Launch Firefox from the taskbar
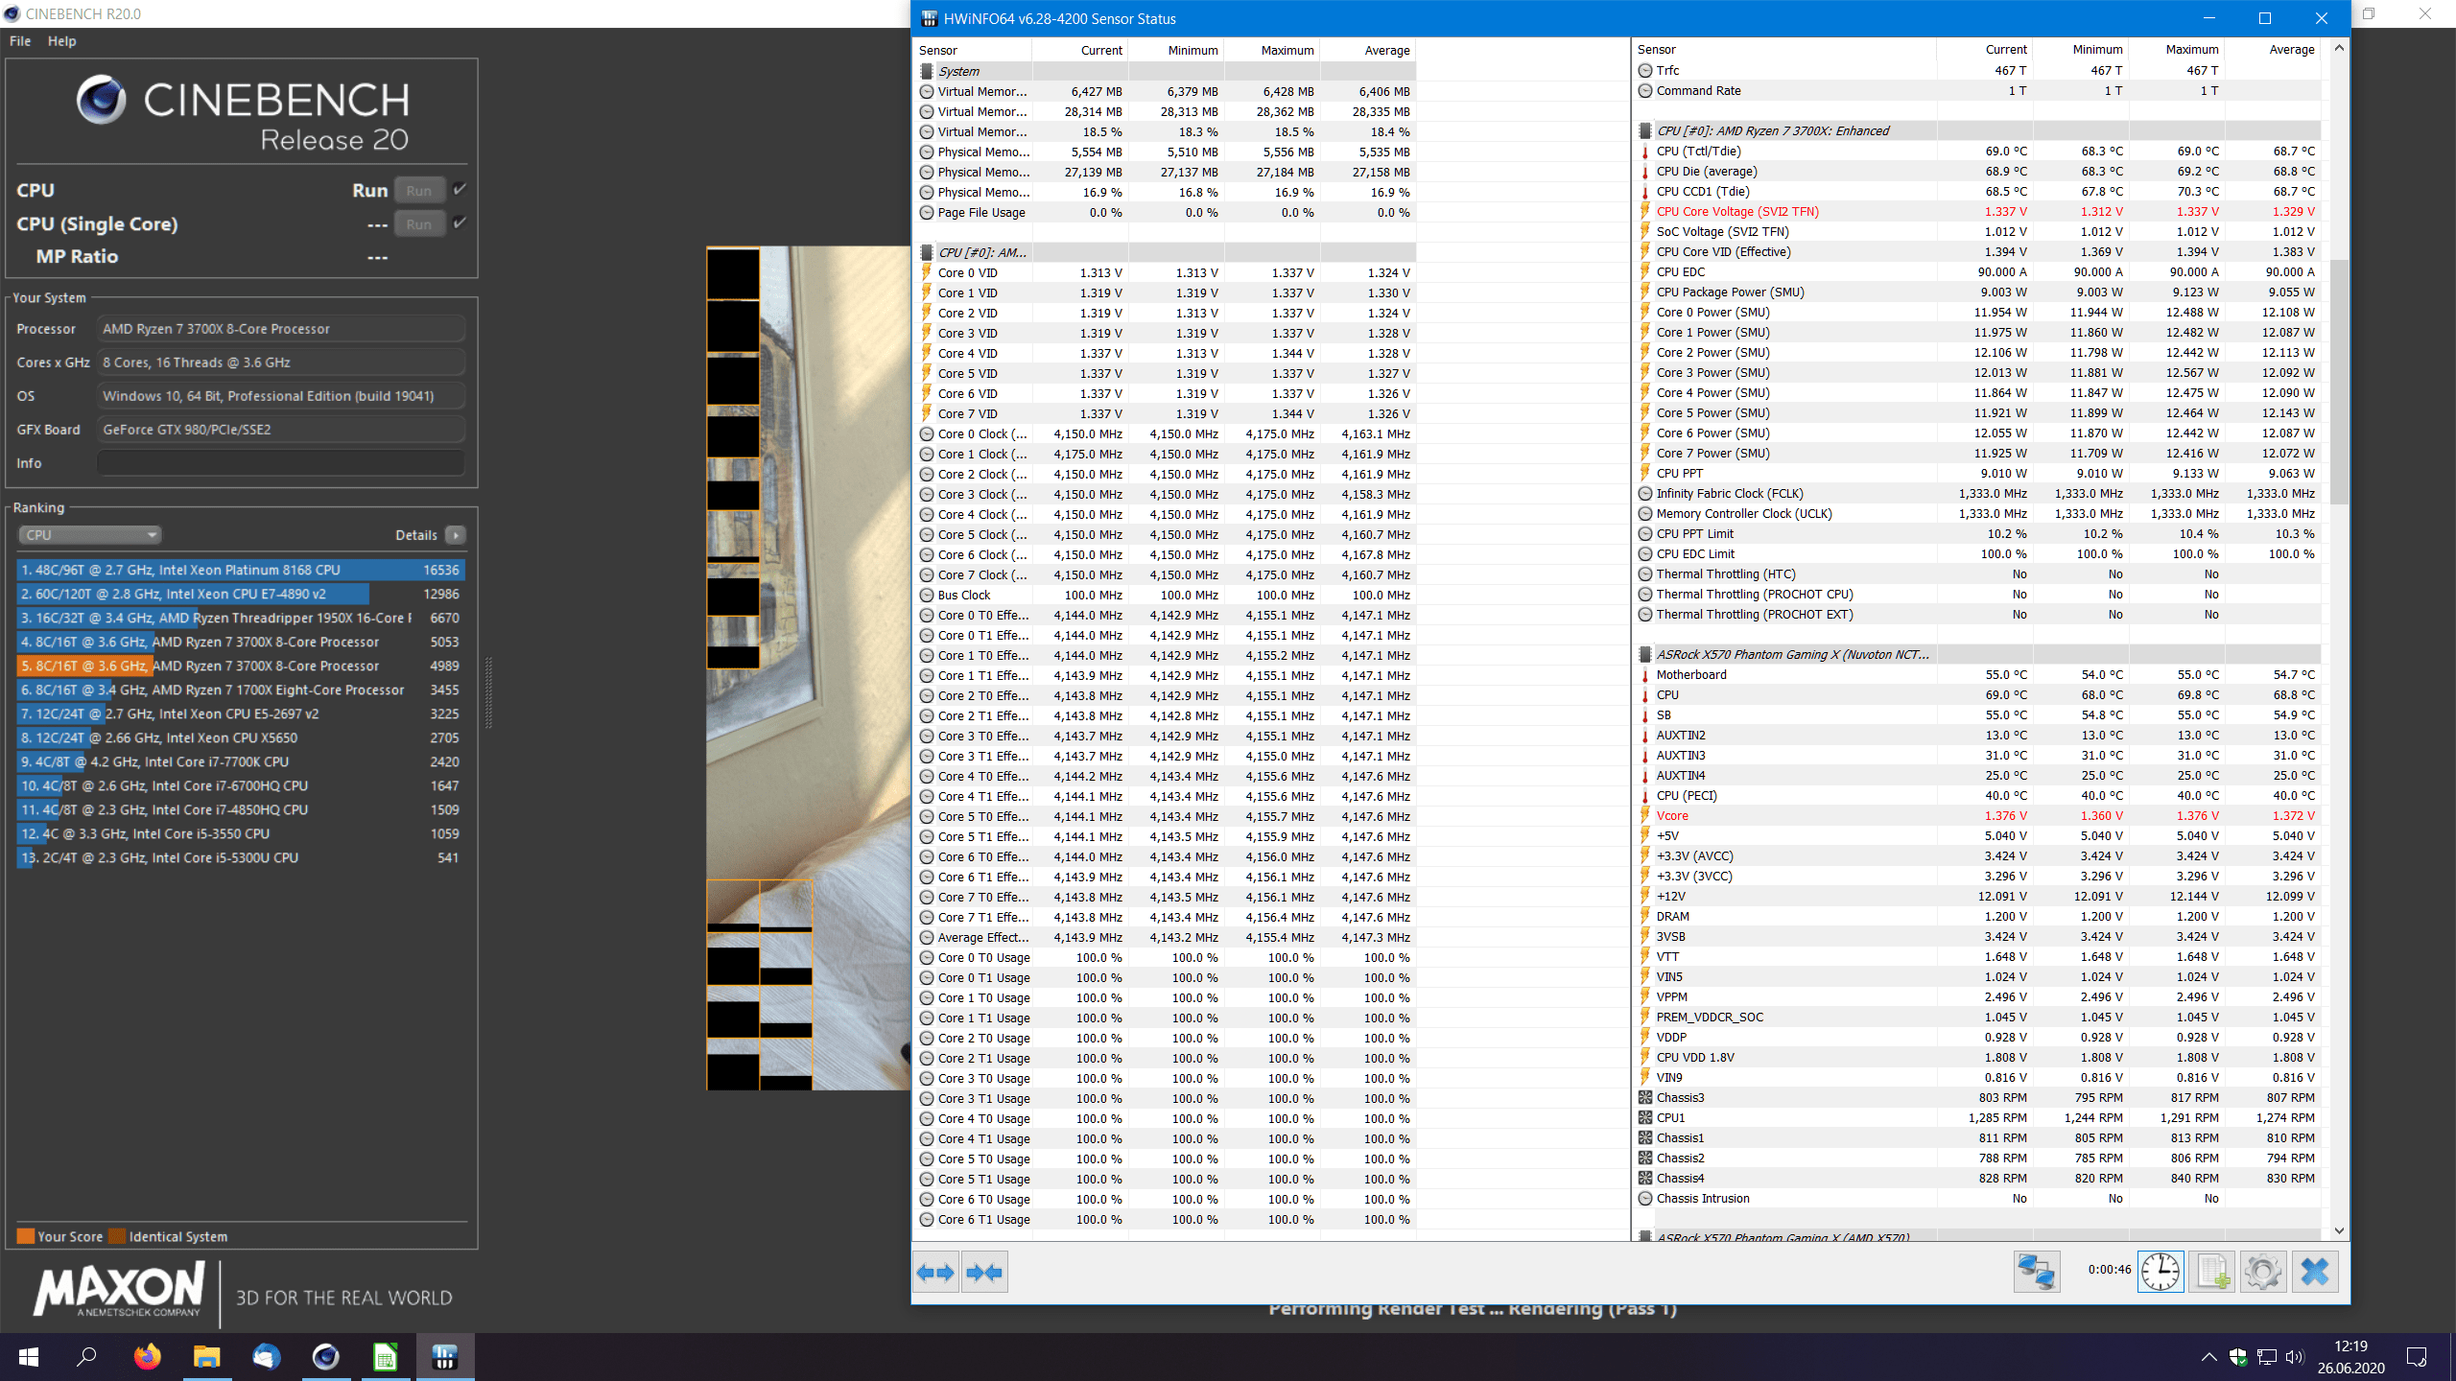The width and height of the screenshot is (2456, 1381). tap(147, 1357)
